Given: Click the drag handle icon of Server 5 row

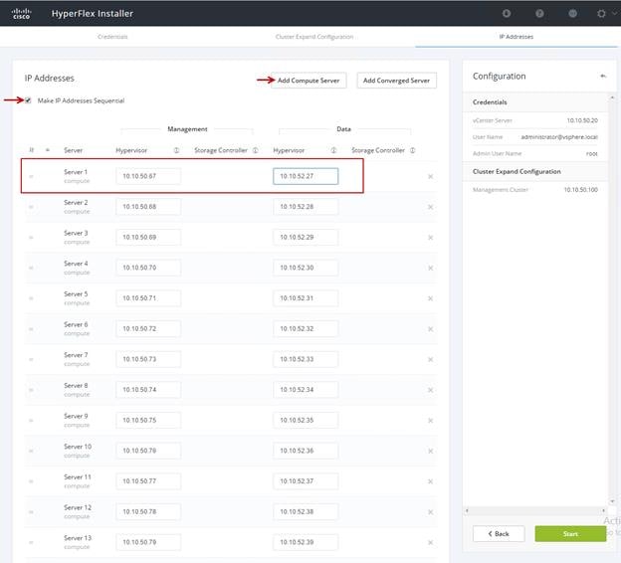Looking at the screenshot, I should point(31,298).
